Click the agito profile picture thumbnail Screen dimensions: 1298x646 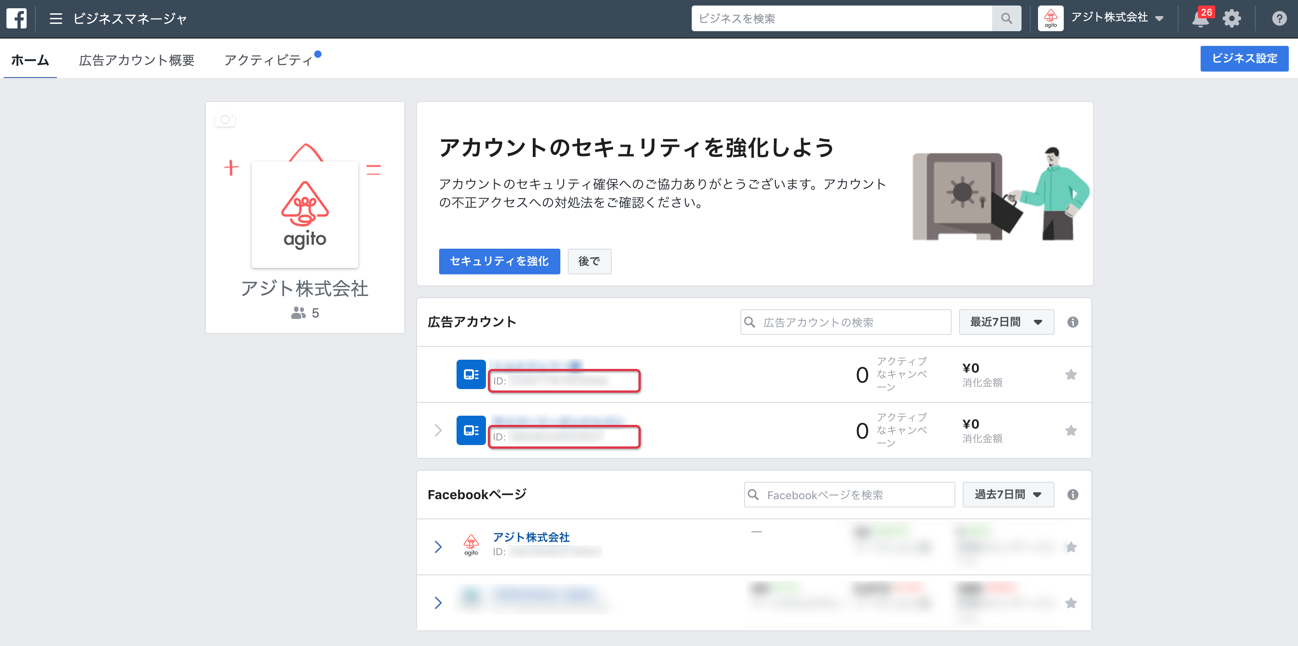point(305,215)
